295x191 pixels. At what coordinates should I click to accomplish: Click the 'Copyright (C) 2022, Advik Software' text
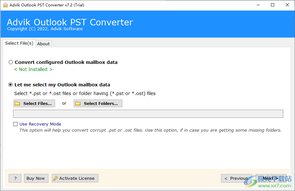click(45, 29)
